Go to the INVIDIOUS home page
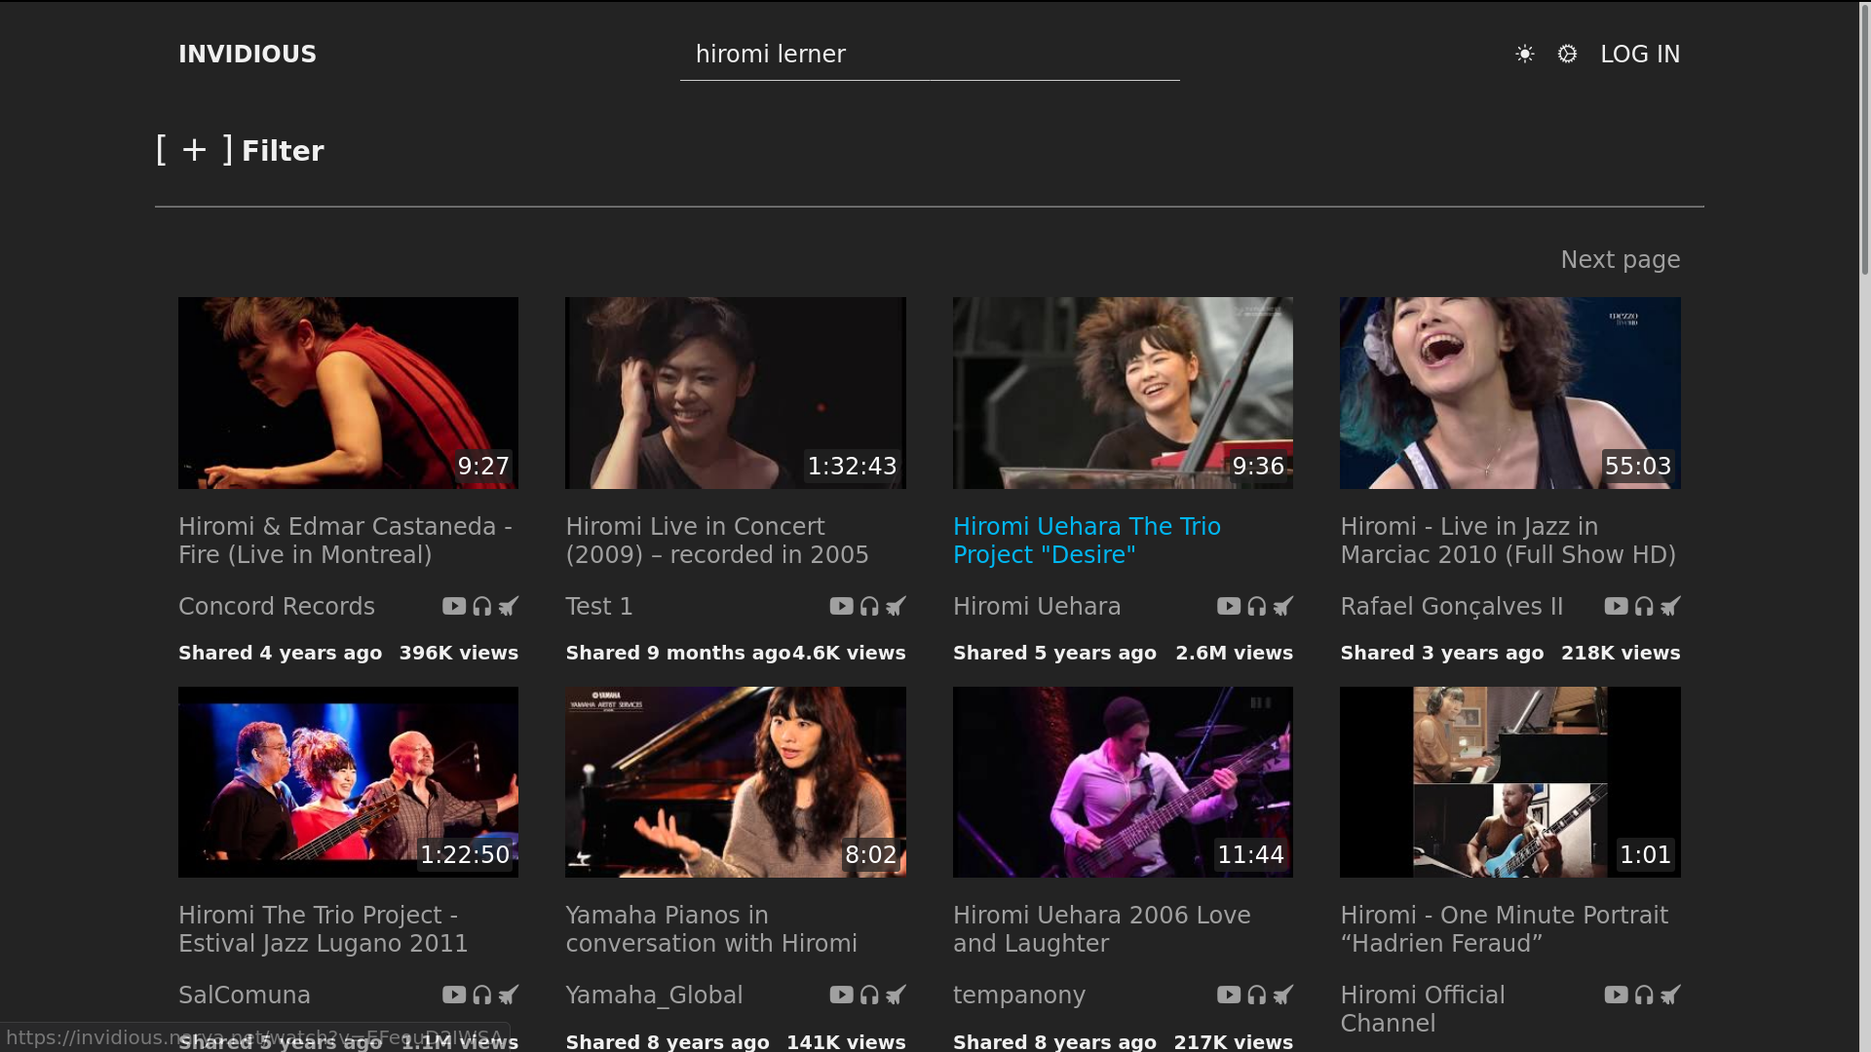Screen dimensions: 1871x1052 click(x=248, y=55)
